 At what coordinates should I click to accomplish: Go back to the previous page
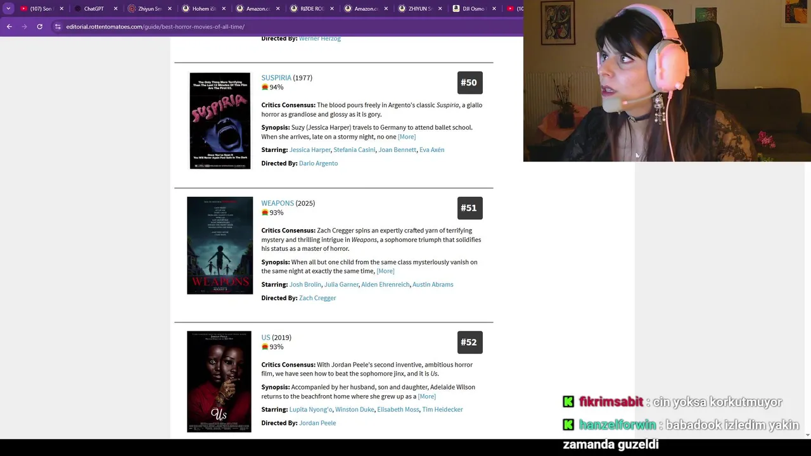tap(9, 27)
